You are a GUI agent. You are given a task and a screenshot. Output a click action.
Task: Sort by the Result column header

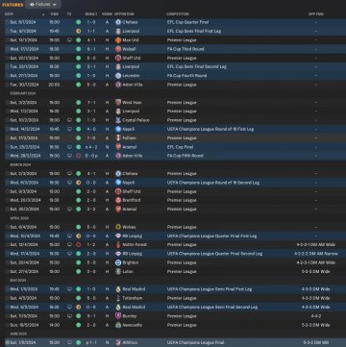pyautogui.click(x=91, y=14)
